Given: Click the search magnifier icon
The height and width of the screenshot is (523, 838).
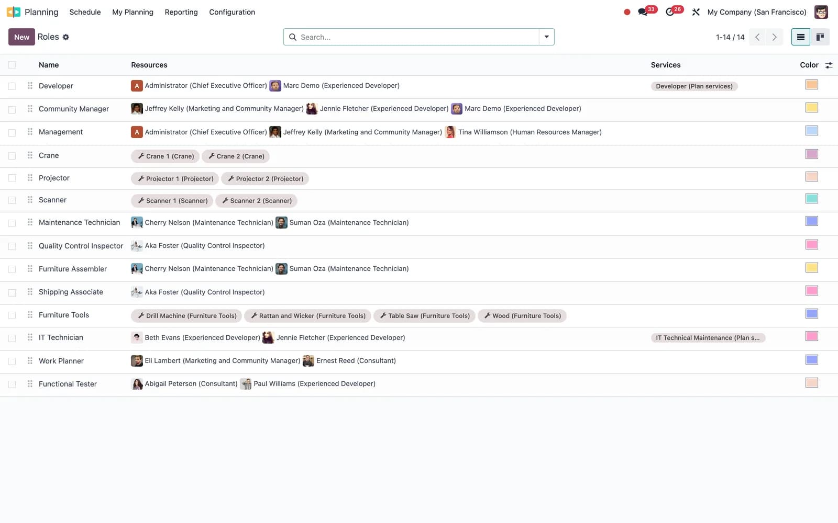Looking at the screenshot, I should point(293,37).
